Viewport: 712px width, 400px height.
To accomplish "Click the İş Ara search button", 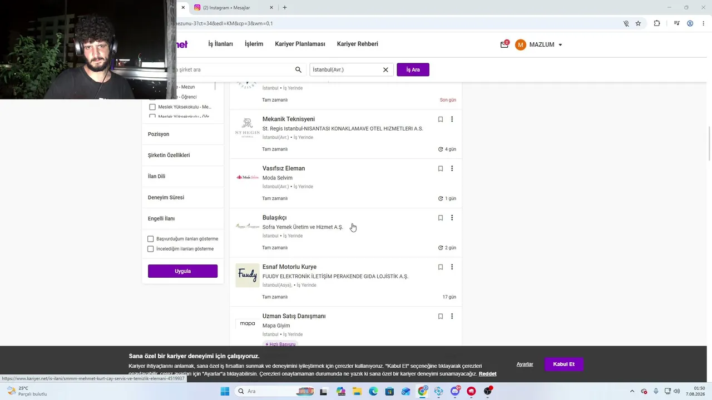I will (413, 69).
